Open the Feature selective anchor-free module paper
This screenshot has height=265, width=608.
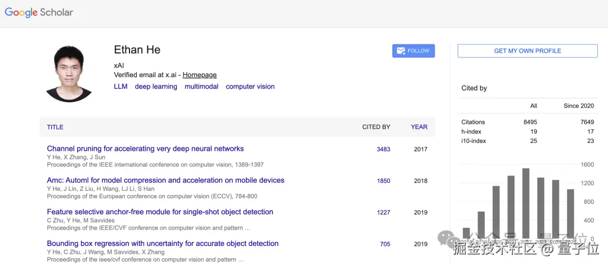point(160,212)
